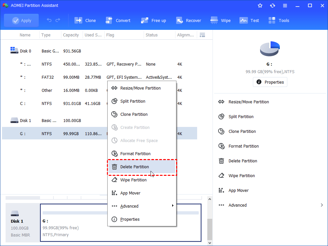
Task: Click the Clone Partition icon in right panel
Action: pos(221,132)
